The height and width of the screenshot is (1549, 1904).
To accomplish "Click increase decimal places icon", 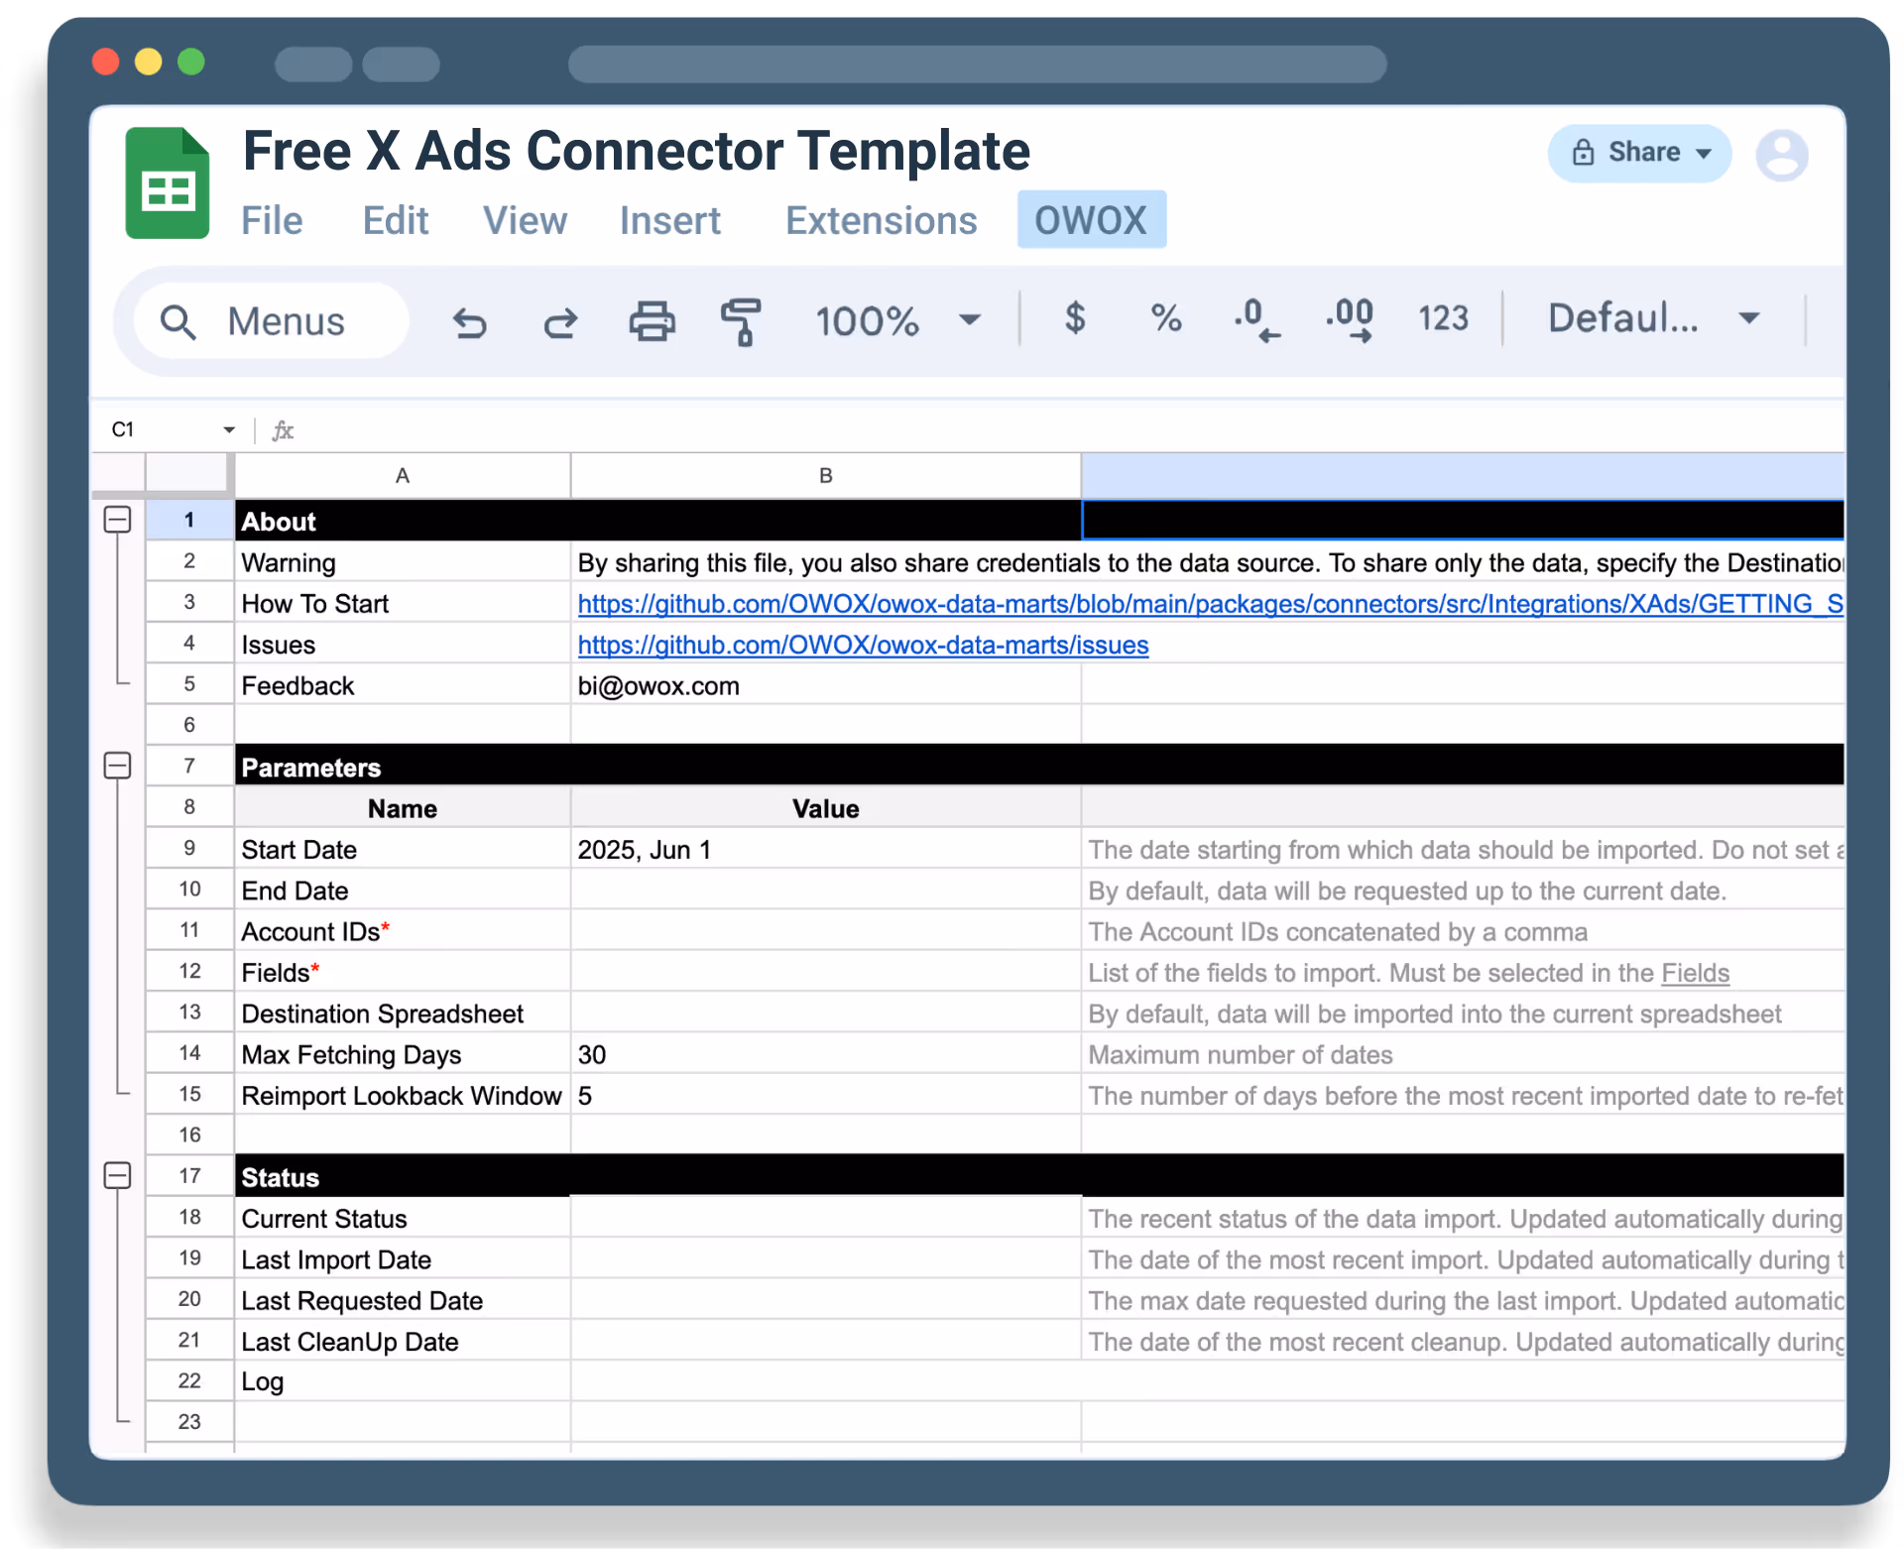I will click(1350, 319).
